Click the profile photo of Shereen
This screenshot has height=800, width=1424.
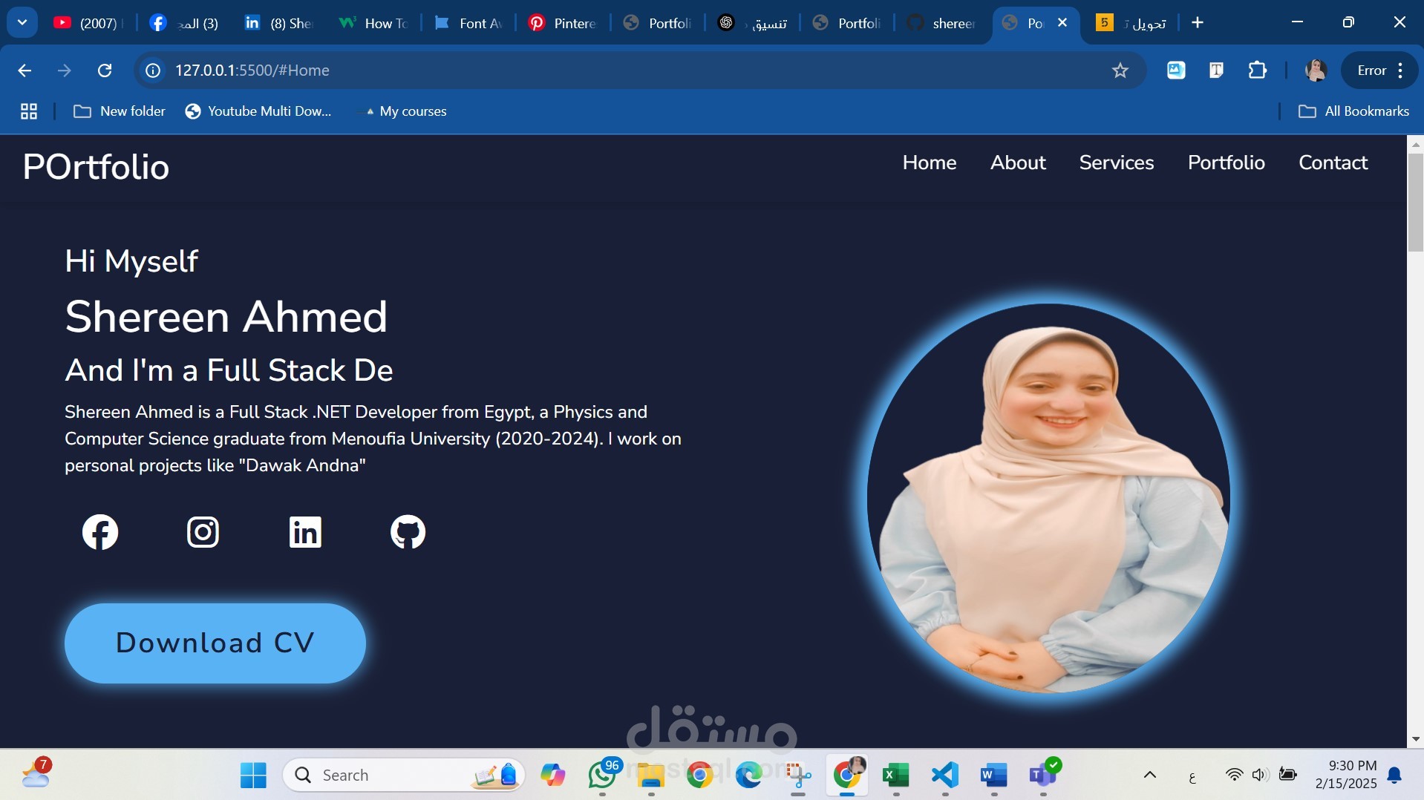[x=1048, y=498]
